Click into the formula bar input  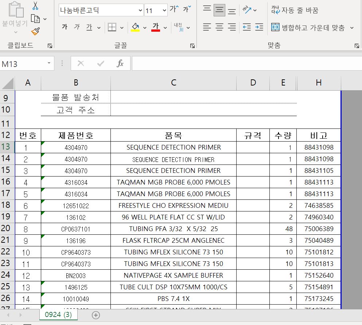(247, 63)
